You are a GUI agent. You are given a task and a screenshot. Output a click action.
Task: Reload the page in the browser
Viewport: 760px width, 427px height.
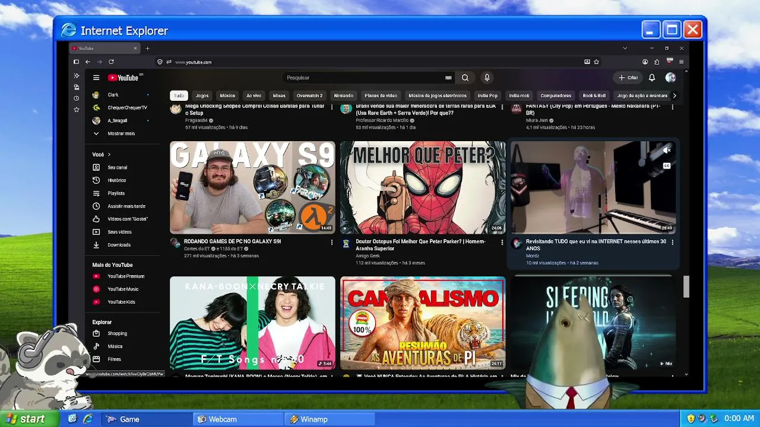click(111, 62)
